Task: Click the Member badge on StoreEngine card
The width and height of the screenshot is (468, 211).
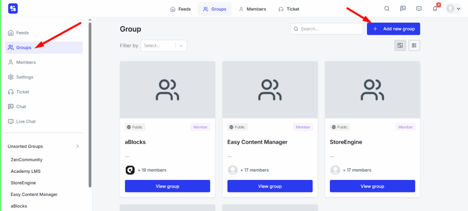Action: [406, 127]
